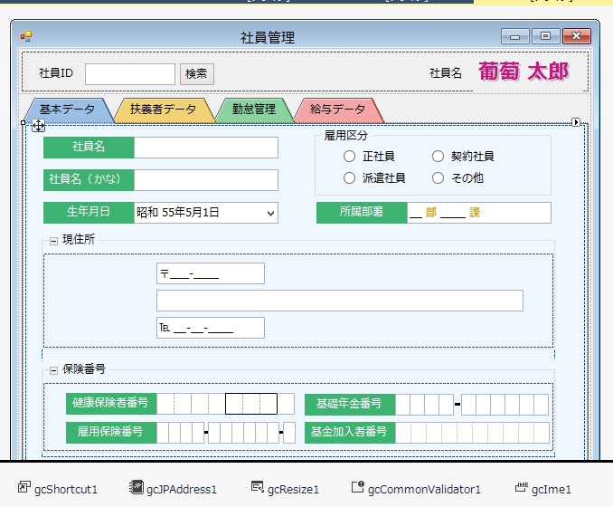Click the 基金加入者番号 character boxes
This screenshot has width=613, height=507.
472,432
